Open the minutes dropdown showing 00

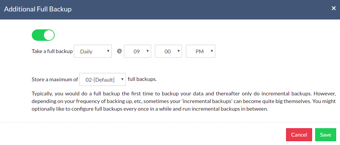coord(169,51)
